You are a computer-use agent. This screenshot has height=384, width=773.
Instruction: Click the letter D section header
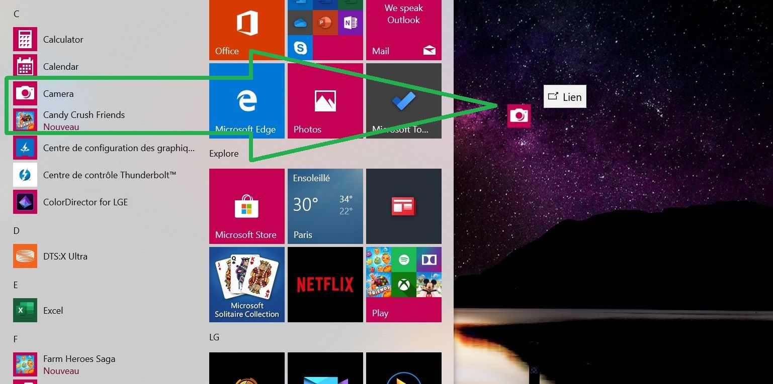click(16, 231)
